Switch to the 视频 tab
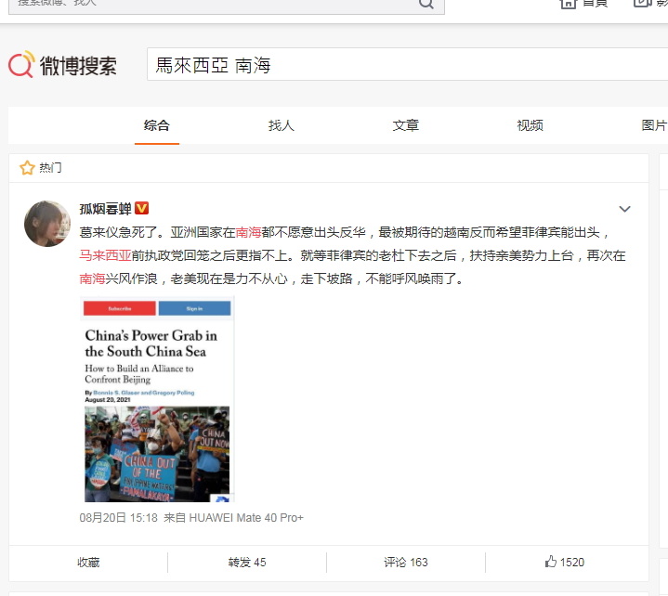The height and width of the screenshot is (596, 668). coord(530,125)
